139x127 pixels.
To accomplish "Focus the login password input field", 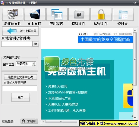I will pos(20,88).
